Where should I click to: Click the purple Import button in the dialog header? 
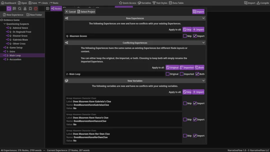[x=198, y=12]
